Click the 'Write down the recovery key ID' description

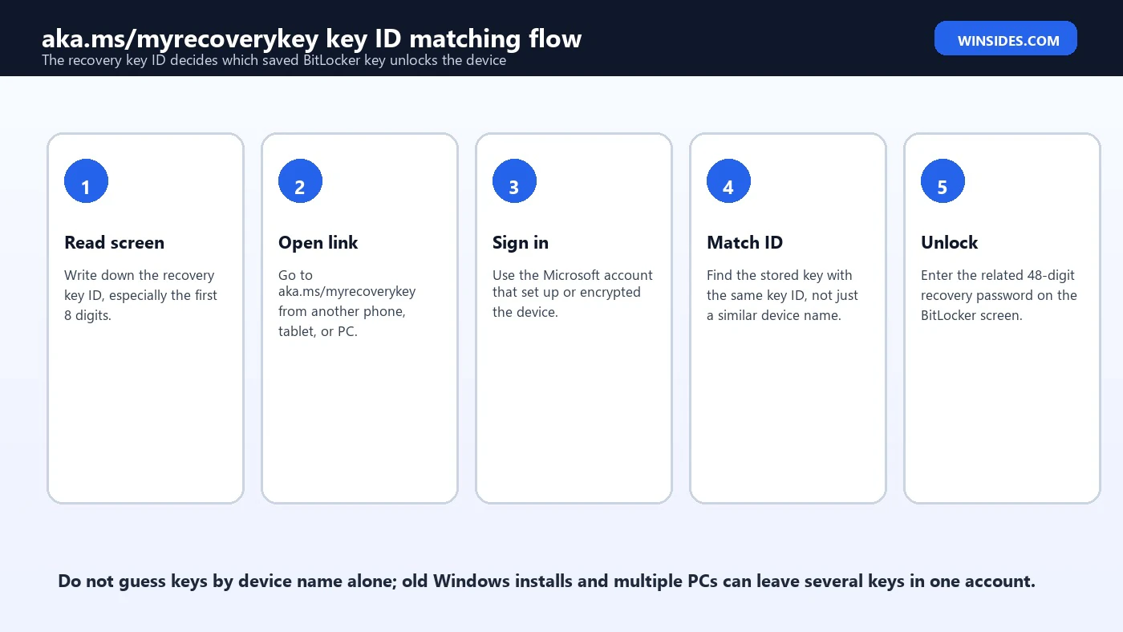tap(141, 295)
